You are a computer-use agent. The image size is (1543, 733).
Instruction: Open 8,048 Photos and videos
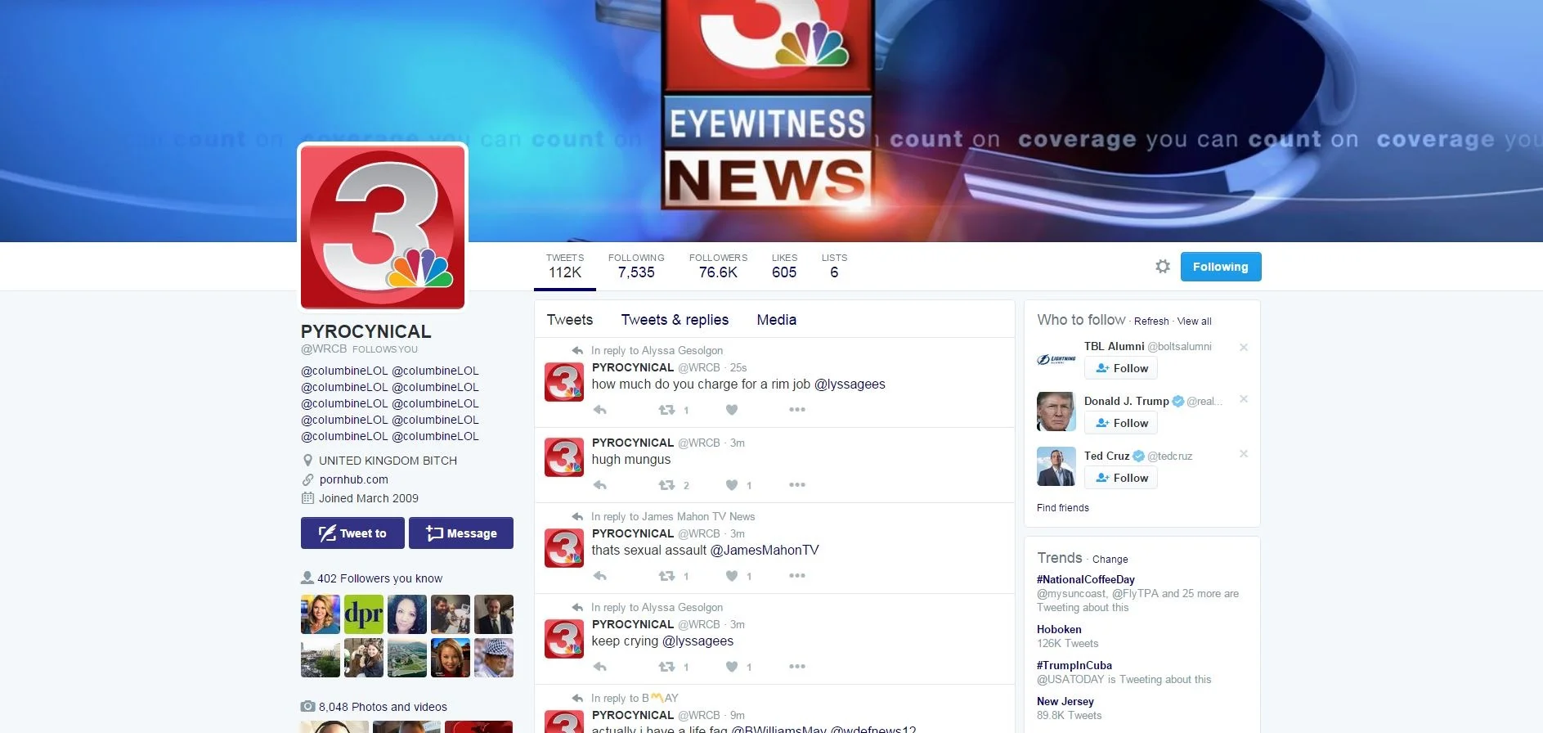click(383, 707)
